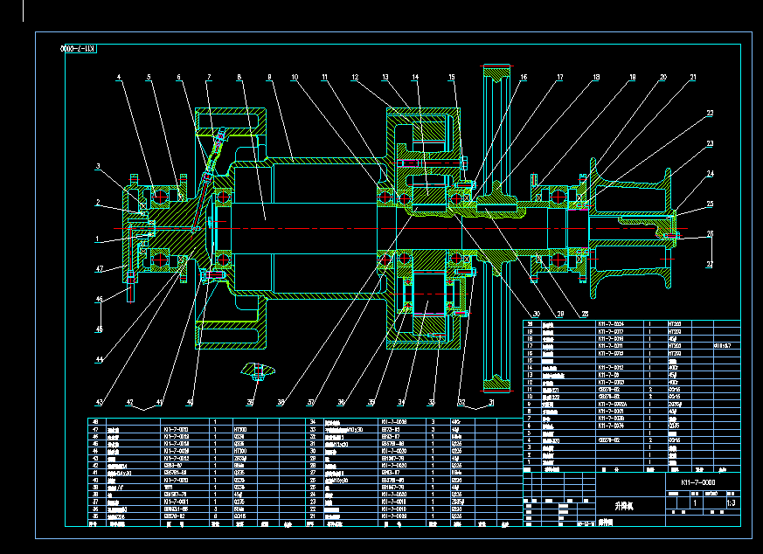763x554 pixels.
Task: Select the small detail view below the assembly
Action: point(258,371)
